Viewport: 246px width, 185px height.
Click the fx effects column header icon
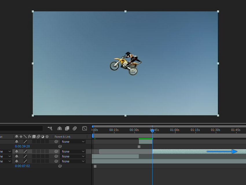coord(30,137)
